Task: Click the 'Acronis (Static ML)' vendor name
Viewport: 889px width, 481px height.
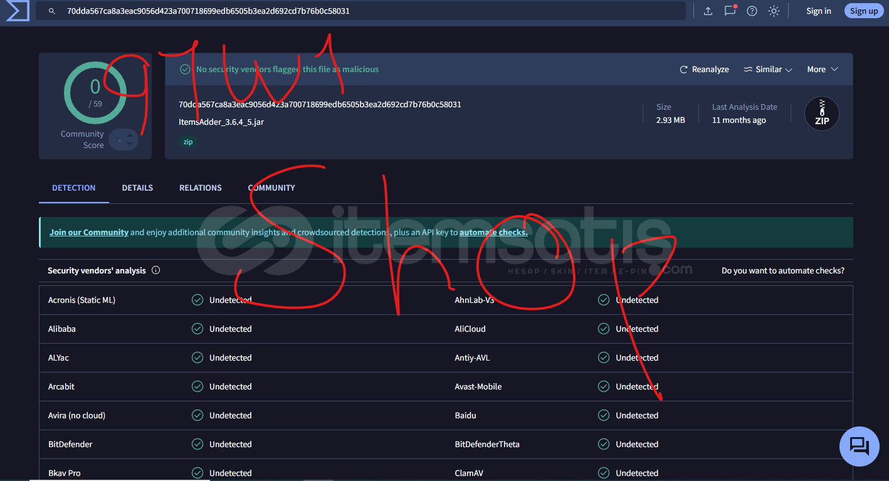Action: coord(82,300)
